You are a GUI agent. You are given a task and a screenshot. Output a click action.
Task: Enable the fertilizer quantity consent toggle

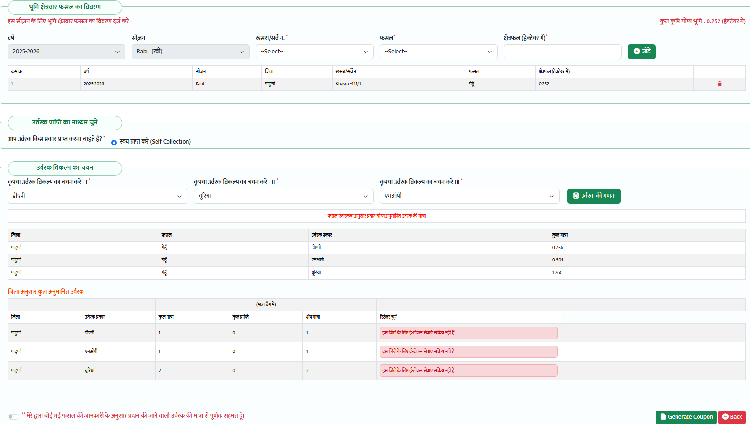click(x=13, y=417)
